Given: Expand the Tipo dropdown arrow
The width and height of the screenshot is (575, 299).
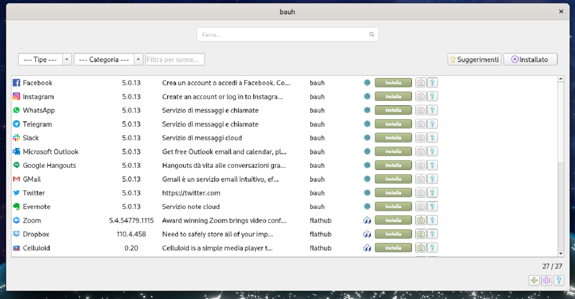Looking at the screenshot, I should [67, 59].
